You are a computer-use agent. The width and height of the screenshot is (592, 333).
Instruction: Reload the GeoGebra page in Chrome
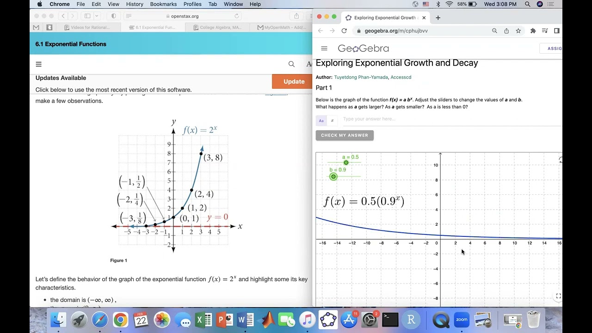[344, 31]
